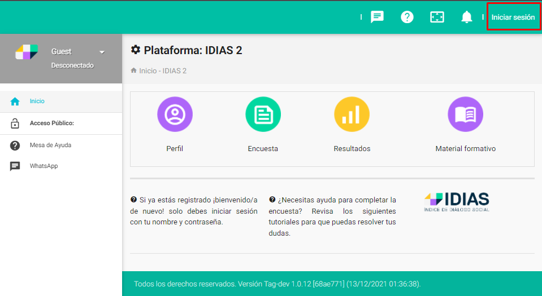Click the Resultados label
Screen dimensions: 542x296
352,149
